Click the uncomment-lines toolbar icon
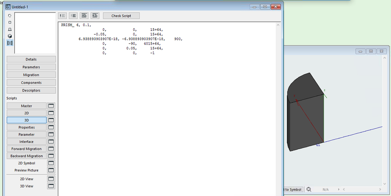 click(x=73, y=16)
